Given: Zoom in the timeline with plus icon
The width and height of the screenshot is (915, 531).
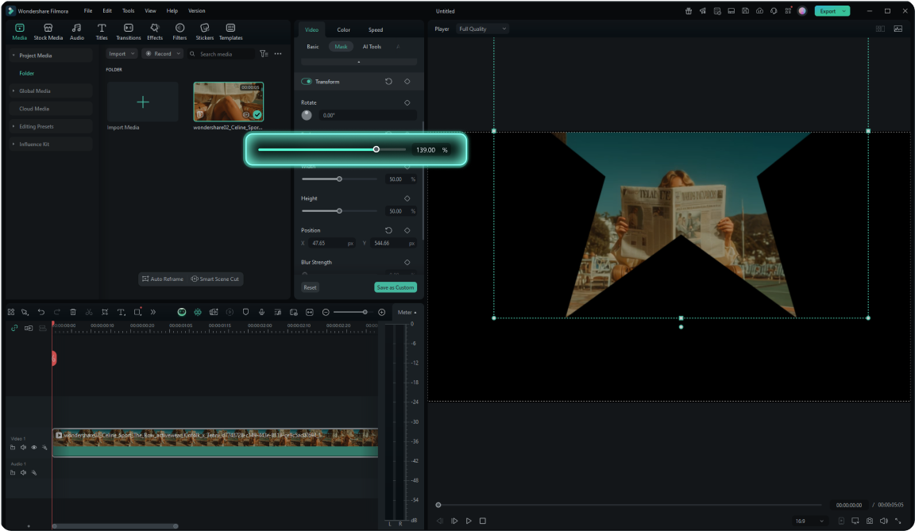Looking at the screenshot, I should point(381,313).
